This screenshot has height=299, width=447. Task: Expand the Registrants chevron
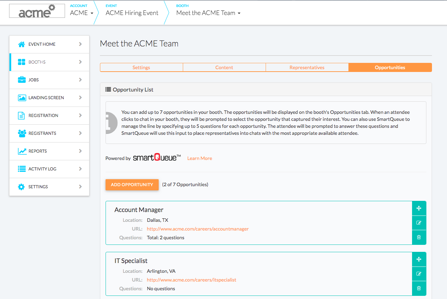click(80, 133)
